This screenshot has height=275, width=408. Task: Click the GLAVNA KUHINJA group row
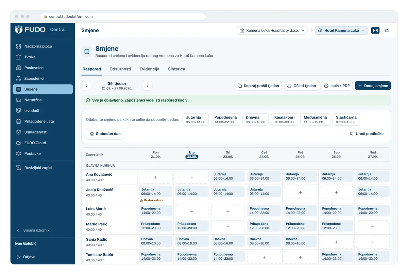pyautogui.click(x=236, y=166)
